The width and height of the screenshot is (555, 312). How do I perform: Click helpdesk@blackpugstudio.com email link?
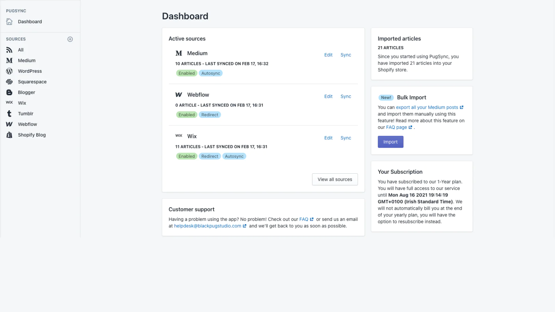pyautogui.click(x=207, y=226)
